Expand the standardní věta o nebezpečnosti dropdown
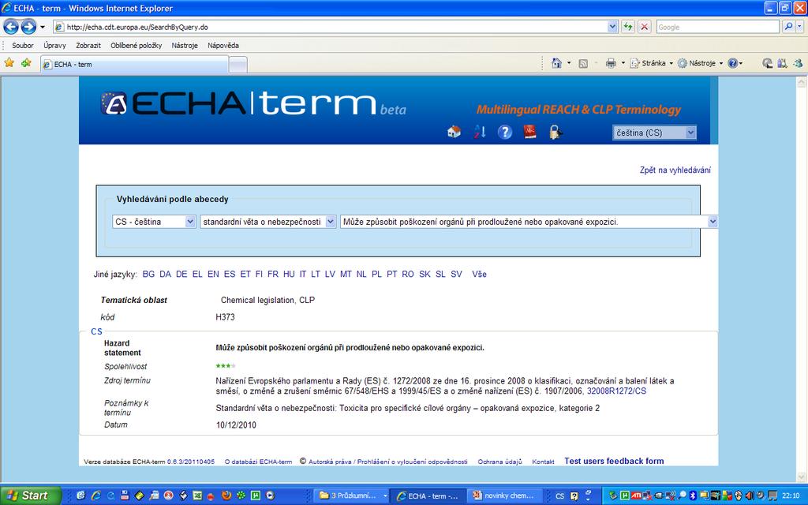The width and height of the screenshot is (808, 505). pyautogui.click(x=268, y=222)
